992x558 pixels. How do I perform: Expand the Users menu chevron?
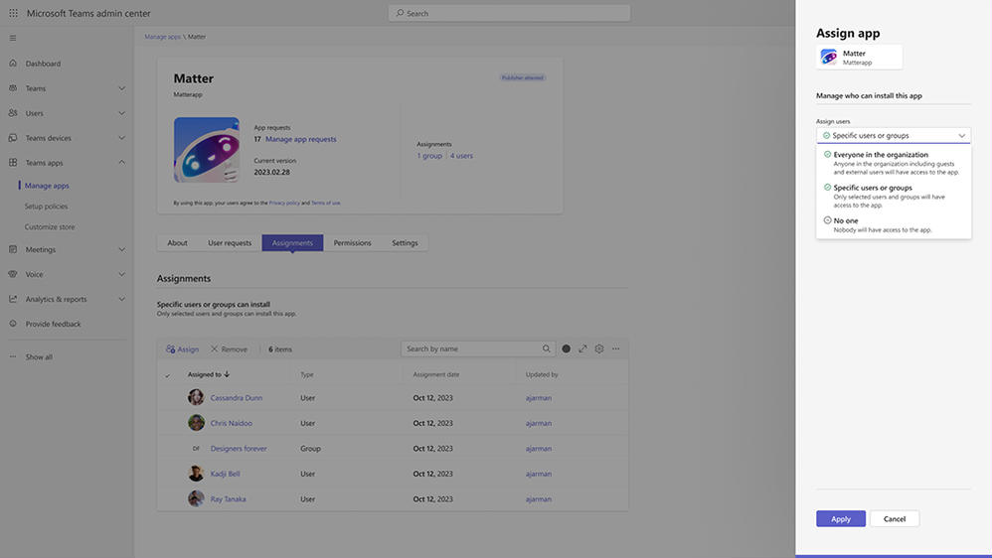121,113
